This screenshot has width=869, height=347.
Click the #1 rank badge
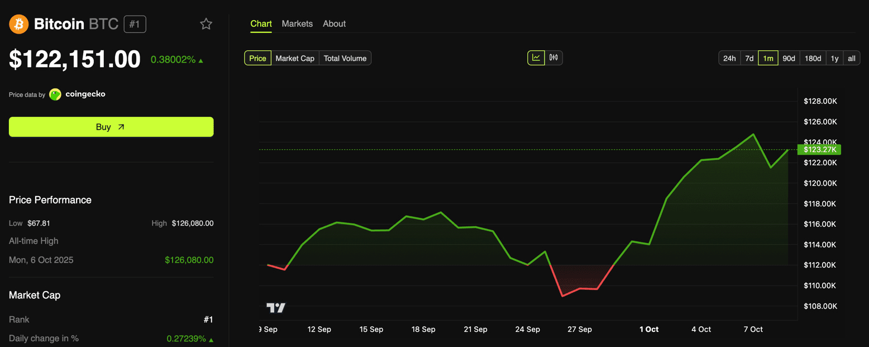pyautogui.click(x=135, y=24)
